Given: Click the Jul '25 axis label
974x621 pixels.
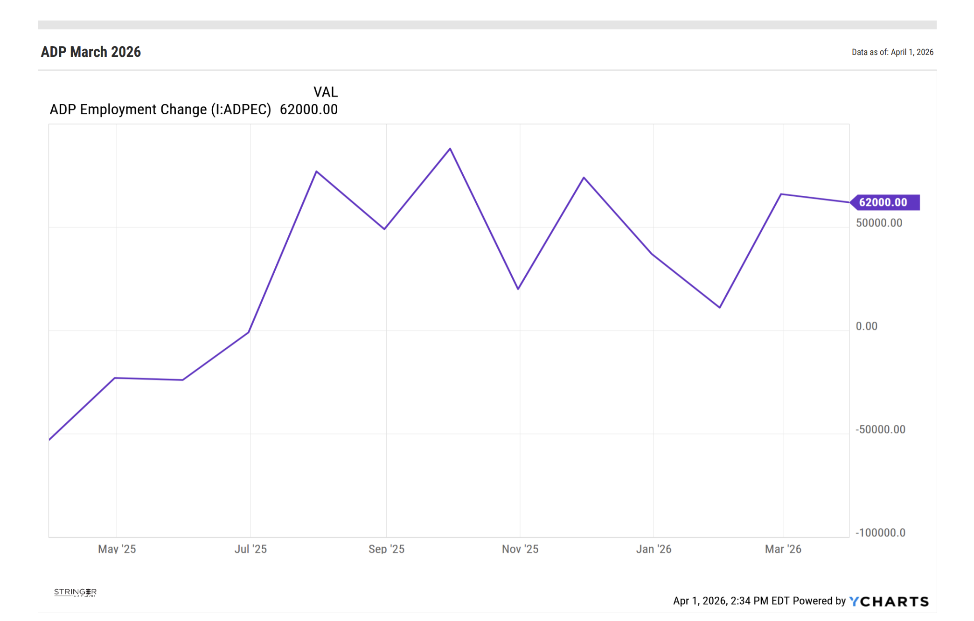Looking at the screenshot, I should point(250,549).
